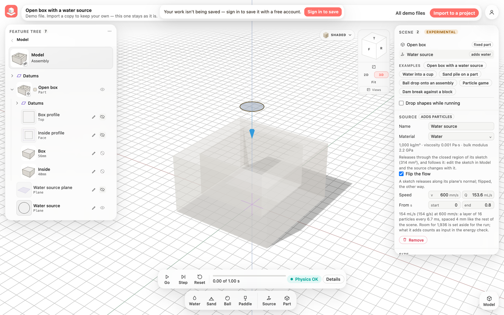Viewport: 504px width, 315px height.
Task: Go back using Model breadcrumb arrow
Action: pyautogui.click(x=12, y=40)
